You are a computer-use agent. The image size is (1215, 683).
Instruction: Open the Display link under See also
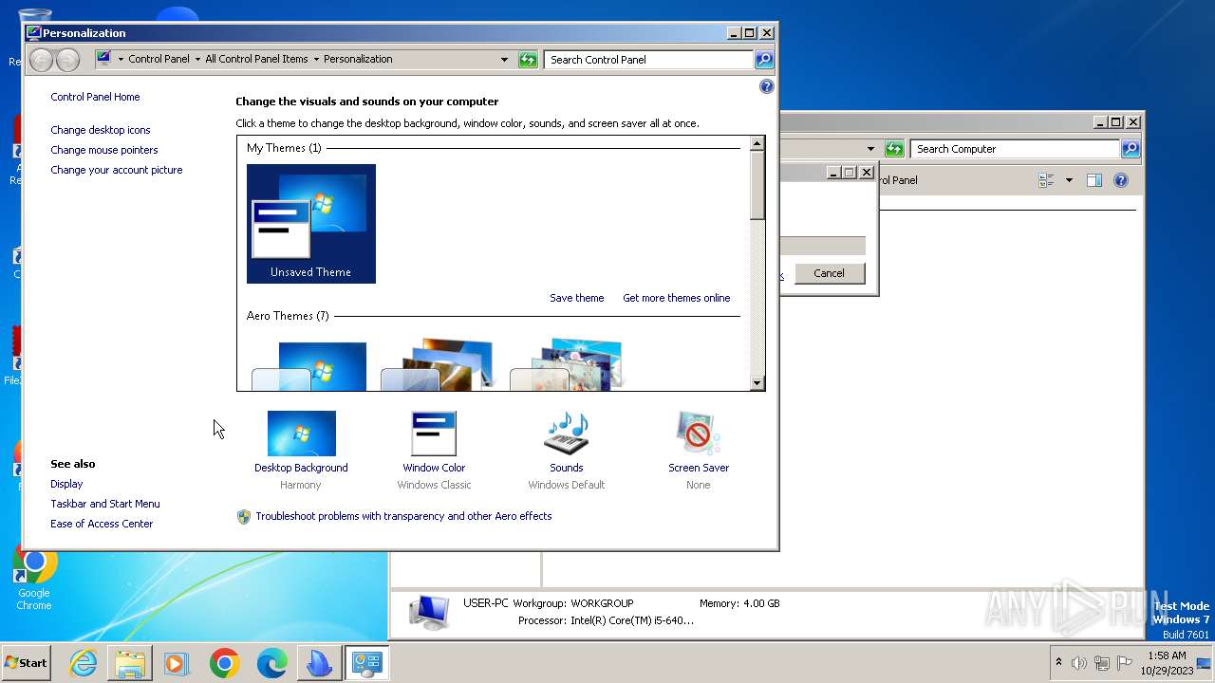(x=66, y=484)
